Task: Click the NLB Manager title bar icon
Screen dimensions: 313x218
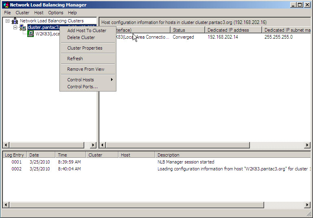Action: point(6,5)
